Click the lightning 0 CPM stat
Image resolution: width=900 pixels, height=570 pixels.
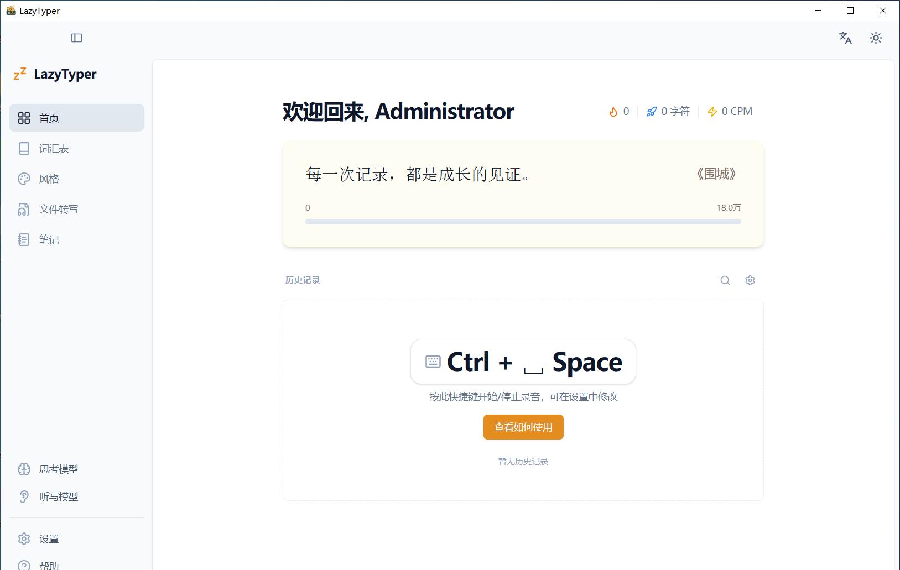pyautogui.click(x=730, y=111)
